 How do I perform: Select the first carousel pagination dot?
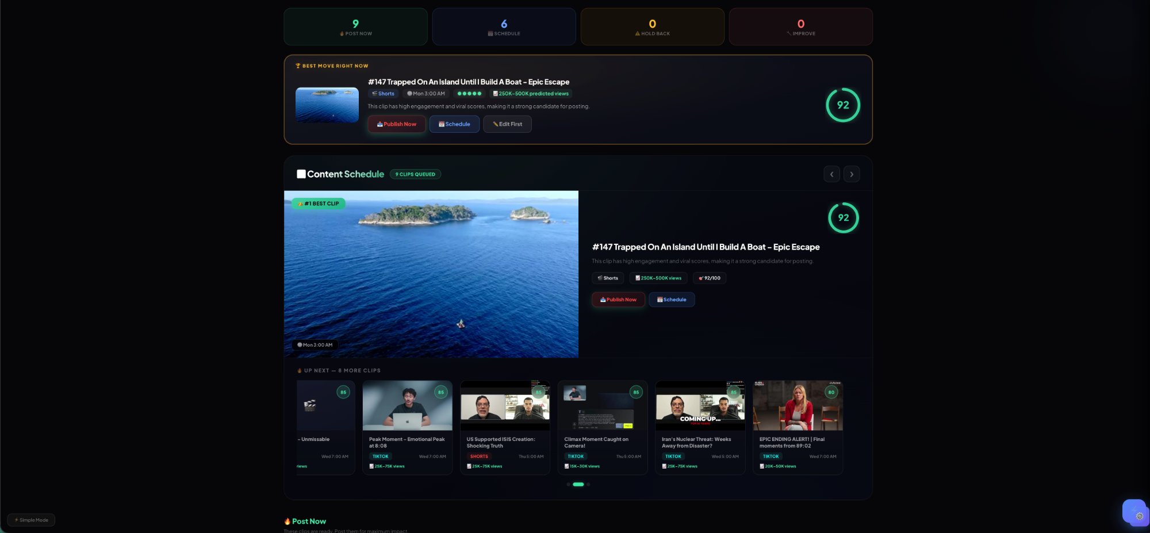568,484
